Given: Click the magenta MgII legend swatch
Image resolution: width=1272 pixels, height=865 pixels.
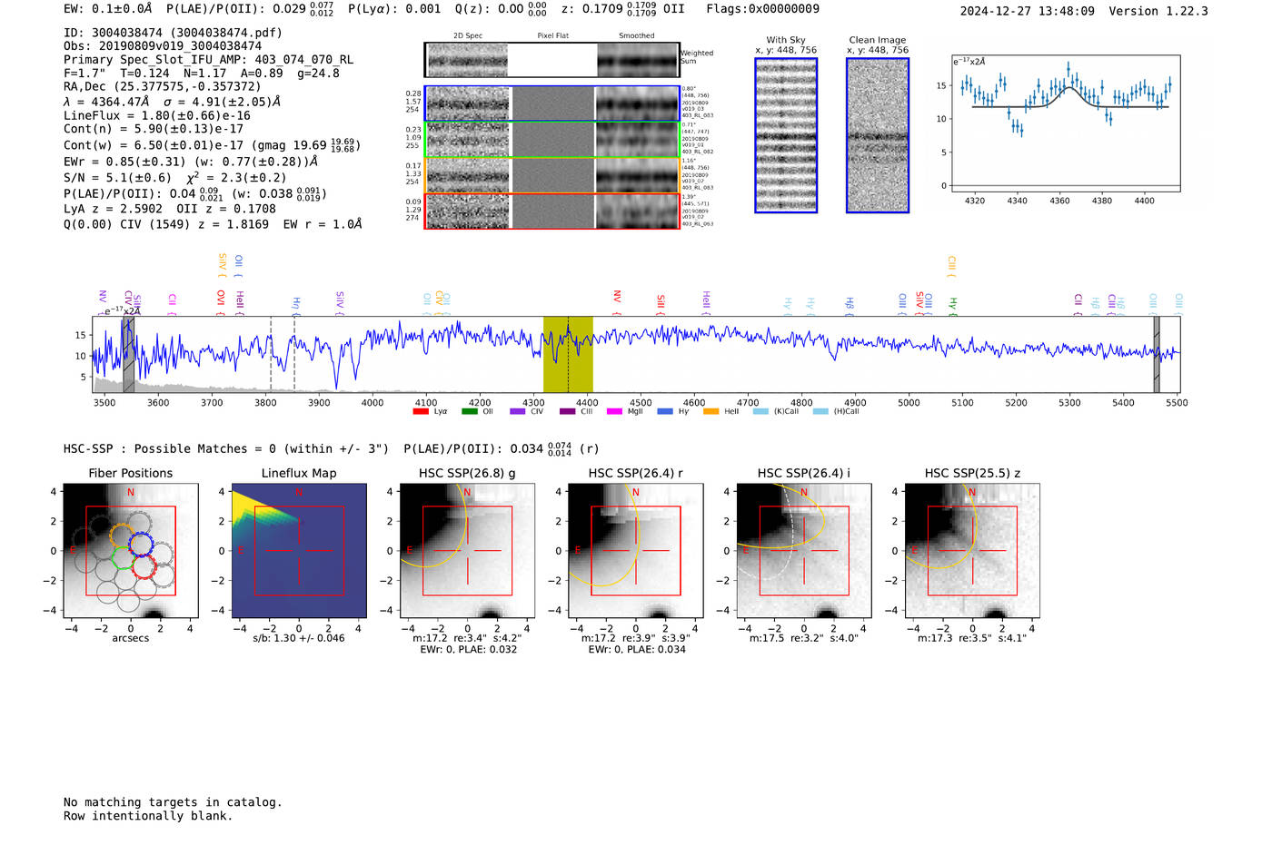Looking at the screenshot, I should coord(615,411).
